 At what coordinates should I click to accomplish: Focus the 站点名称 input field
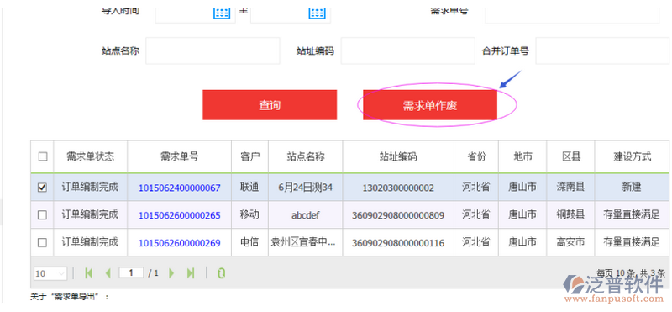click(213, 50)
